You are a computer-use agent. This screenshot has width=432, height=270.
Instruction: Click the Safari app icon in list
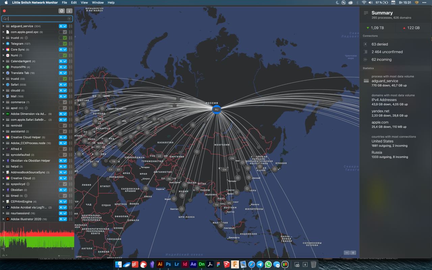pos(8,85)
